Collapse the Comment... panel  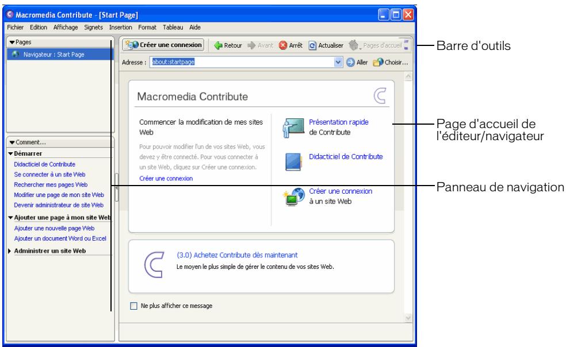click(12, 142)
